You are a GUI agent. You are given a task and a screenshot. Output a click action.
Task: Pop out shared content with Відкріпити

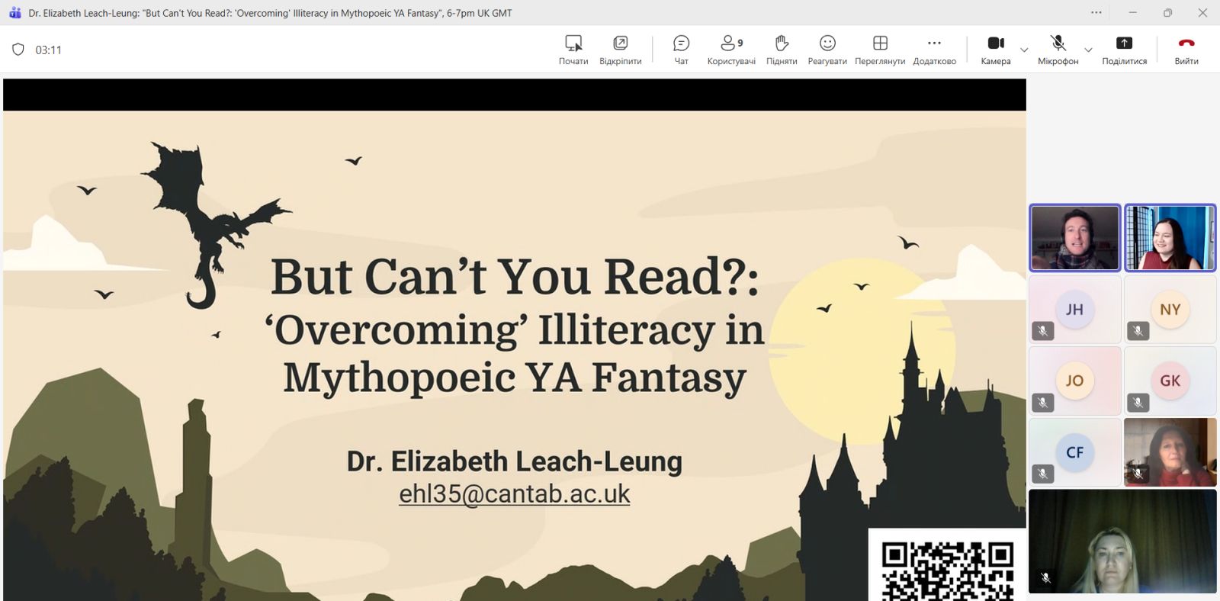tap(620, 50)
